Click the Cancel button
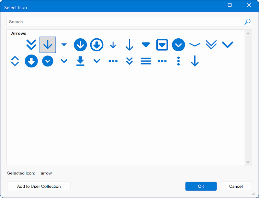259x198 pixels. click(236, 186)
